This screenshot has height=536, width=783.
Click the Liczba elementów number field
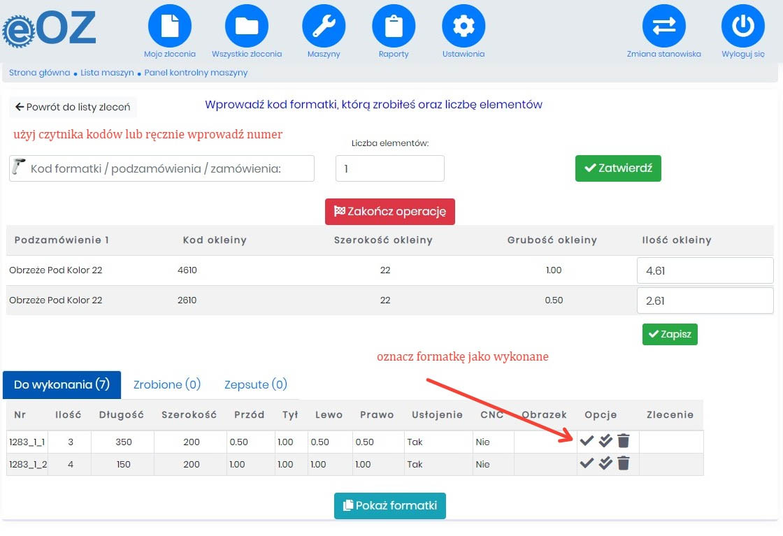[x=389, y=168]
